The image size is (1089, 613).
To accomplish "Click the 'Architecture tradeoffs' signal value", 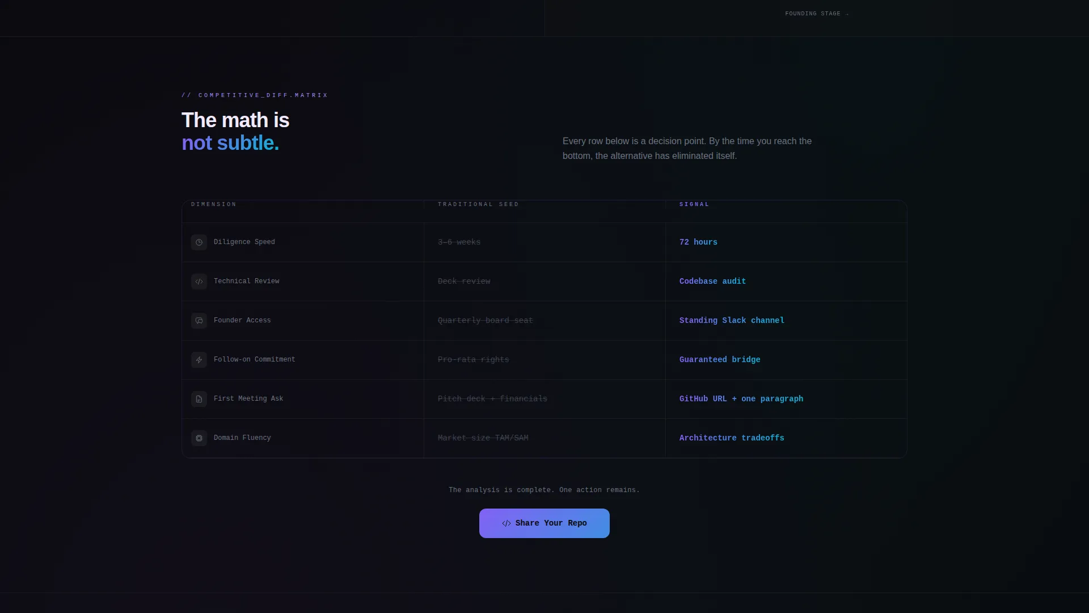I will click(x=732, y=438).
